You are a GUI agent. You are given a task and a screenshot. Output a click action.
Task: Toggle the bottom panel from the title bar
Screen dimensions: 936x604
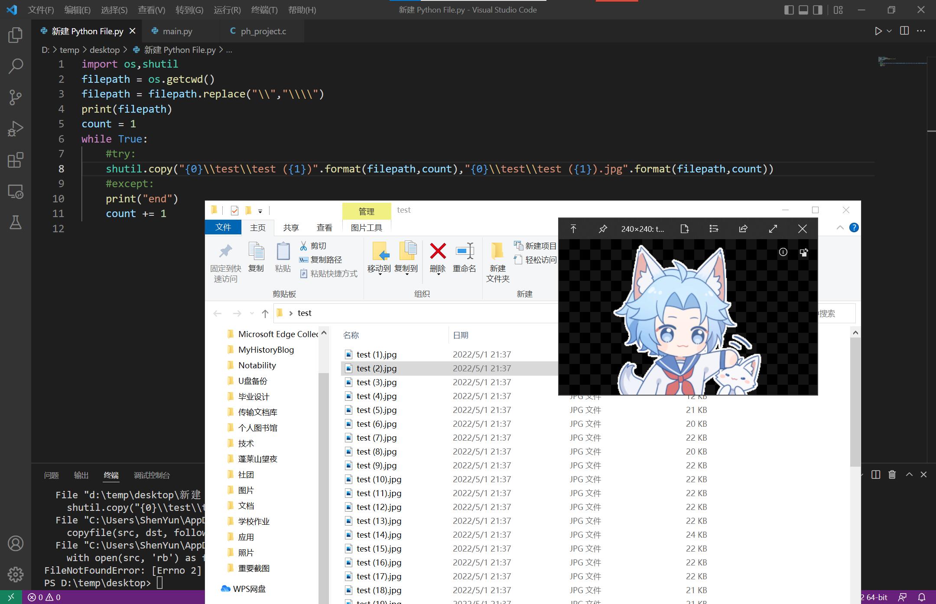(803, 10)
